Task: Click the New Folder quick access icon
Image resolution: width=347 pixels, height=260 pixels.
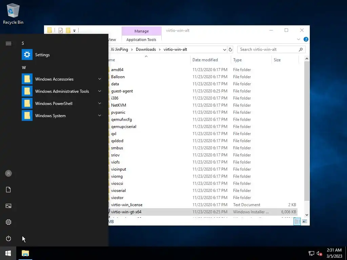Action: click(68, 30)
